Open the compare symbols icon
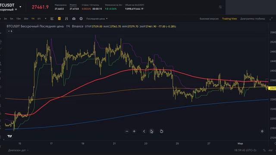 click(66, 19)
